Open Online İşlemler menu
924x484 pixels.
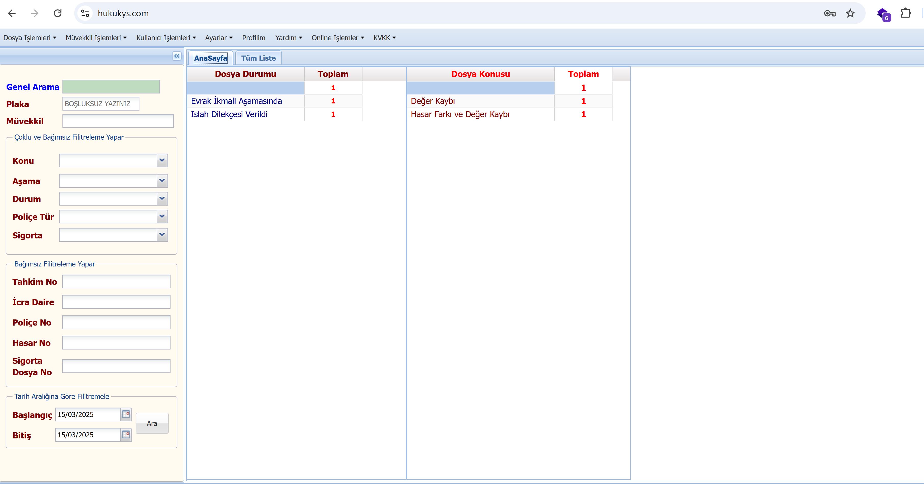(337, 38)
